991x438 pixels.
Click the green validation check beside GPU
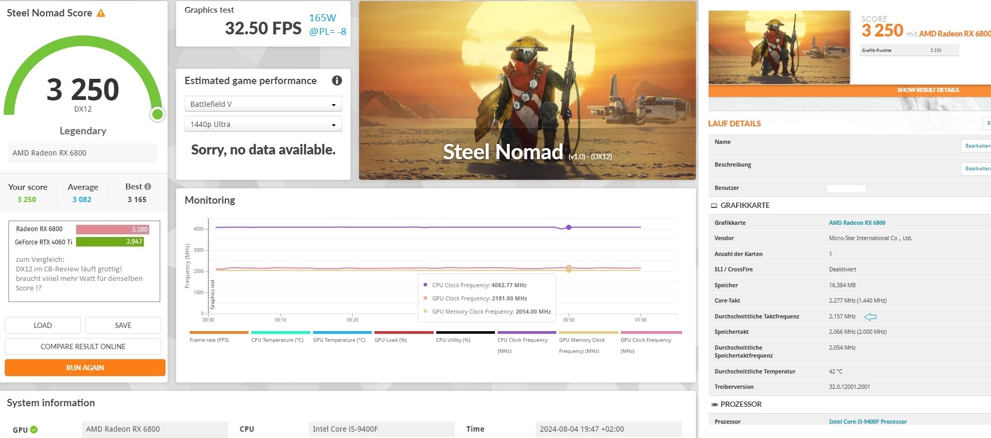34,430
